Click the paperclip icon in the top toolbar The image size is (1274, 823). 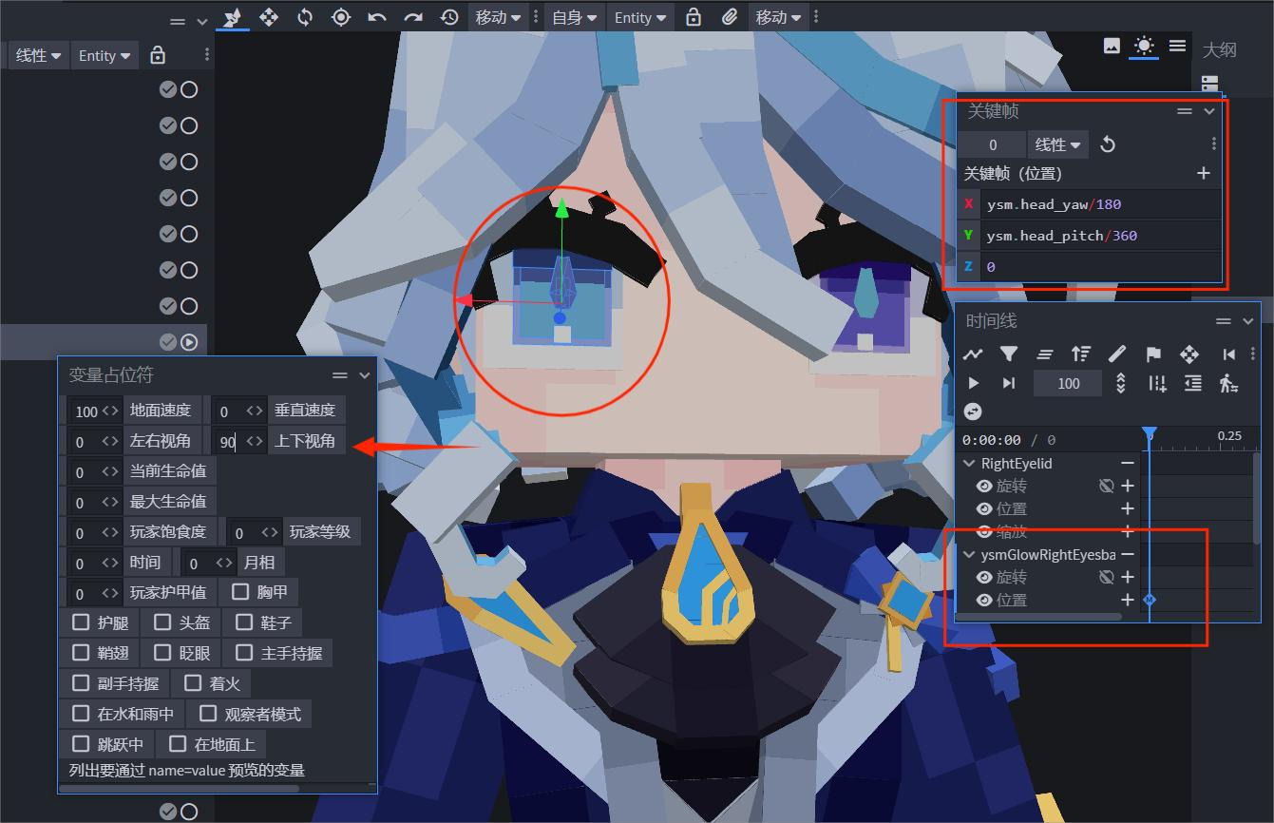pyautogui.click(x=730, y=17)
